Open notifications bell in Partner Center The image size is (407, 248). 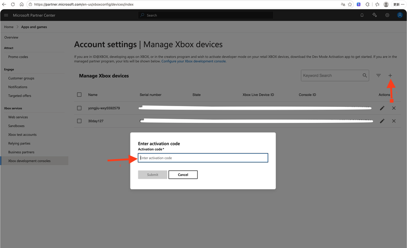coord(362,15)
